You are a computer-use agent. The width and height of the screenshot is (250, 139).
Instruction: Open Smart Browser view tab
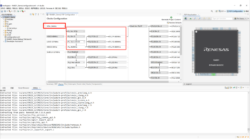click(x=24, y=88)
